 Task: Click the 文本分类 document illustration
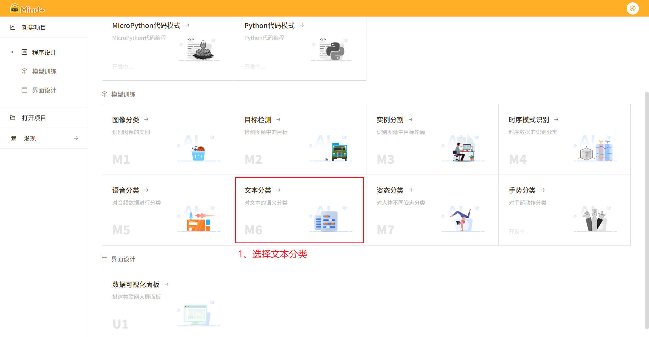(x=331, y=219)
